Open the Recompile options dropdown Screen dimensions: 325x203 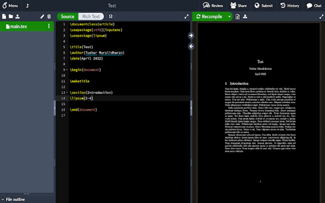(x=229, y=16)
